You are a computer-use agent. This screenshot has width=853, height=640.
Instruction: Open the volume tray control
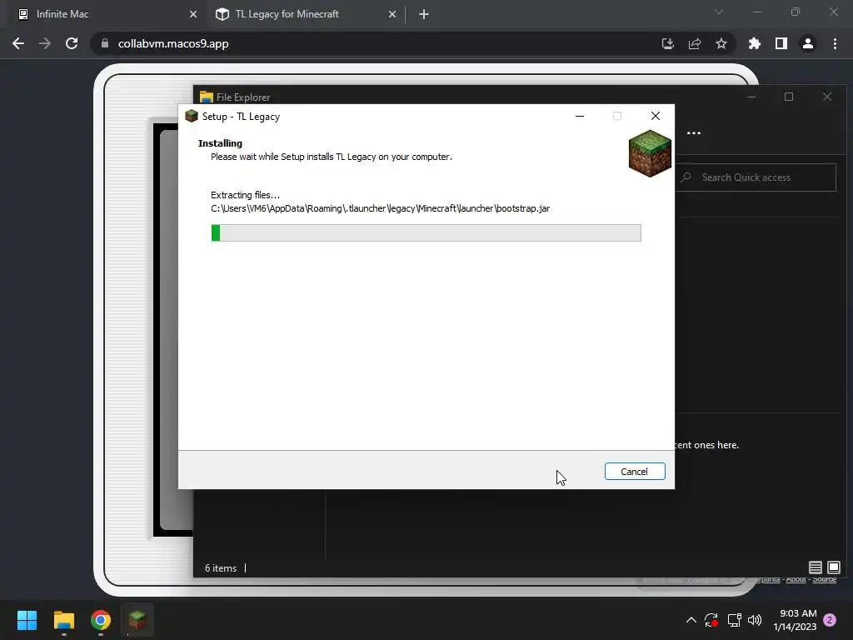coord(755,620)
